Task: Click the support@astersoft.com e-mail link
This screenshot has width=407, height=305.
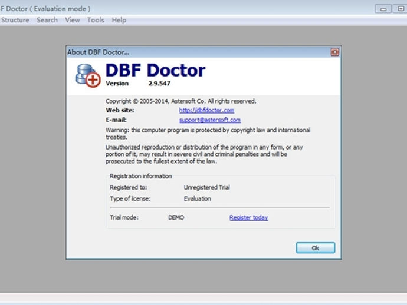Action: (210, 120)
